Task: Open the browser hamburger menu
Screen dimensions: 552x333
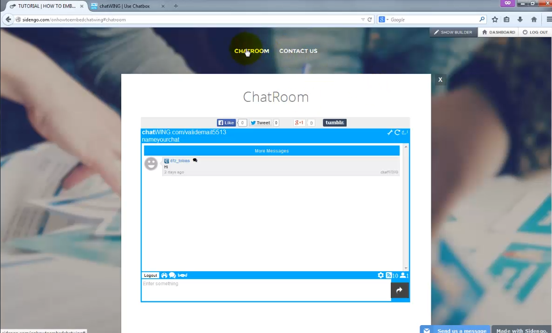Action: (549, 20)
